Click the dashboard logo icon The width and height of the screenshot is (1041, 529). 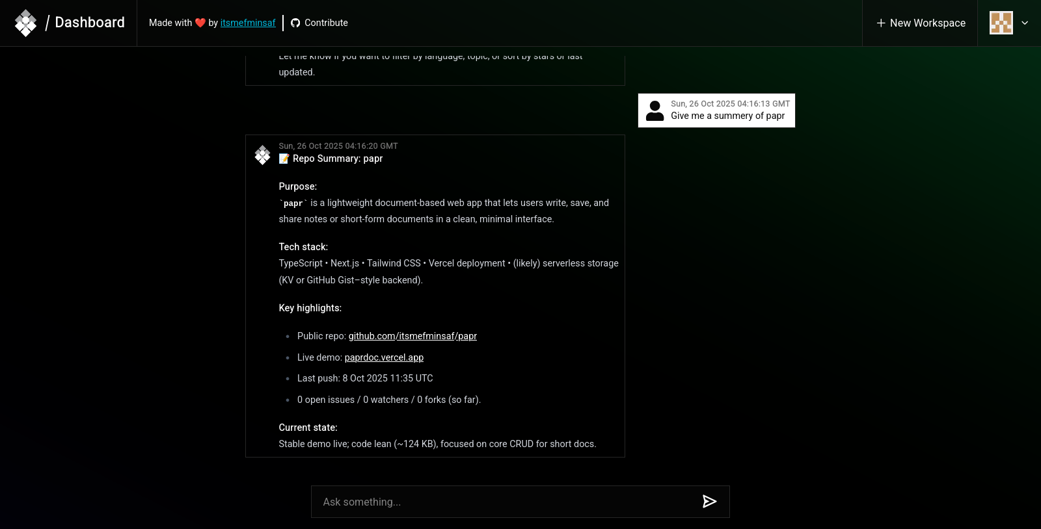25,23
